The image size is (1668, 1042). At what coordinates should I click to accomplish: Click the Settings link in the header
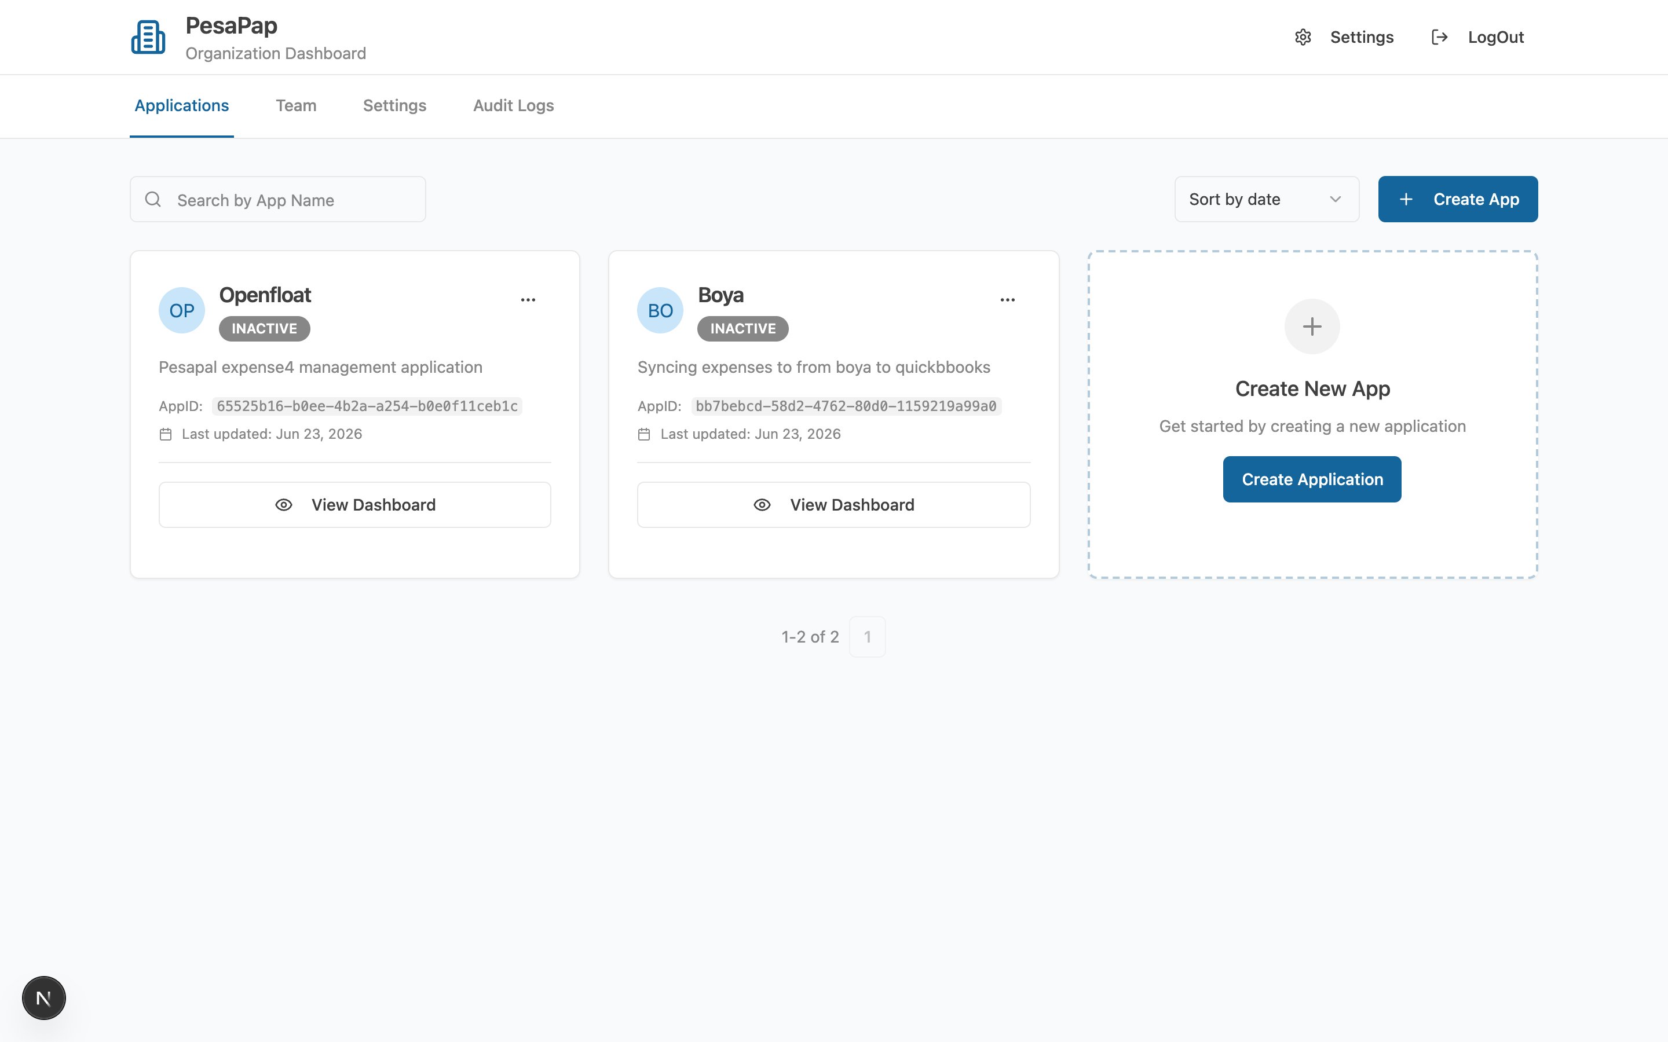point(1344,37)
